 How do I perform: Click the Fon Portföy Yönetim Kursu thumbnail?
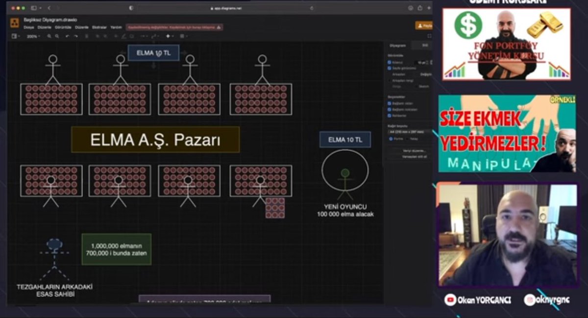pyautogui.click(x=506, y=44)
